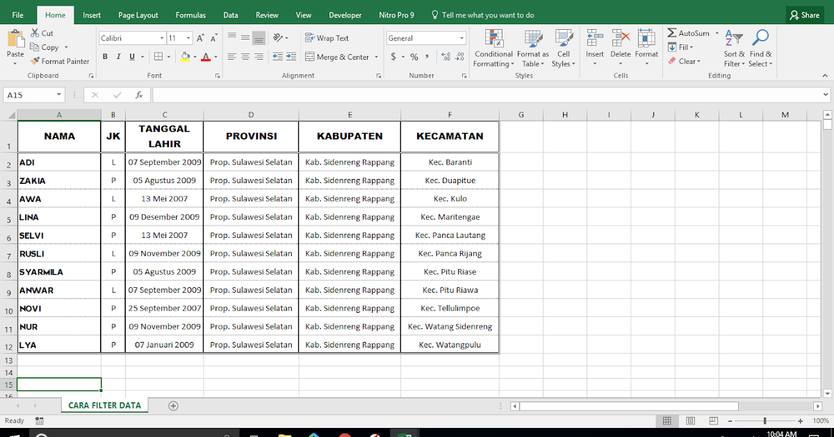
Task: Select the Delete Cells icon
Action: (620, 42)
